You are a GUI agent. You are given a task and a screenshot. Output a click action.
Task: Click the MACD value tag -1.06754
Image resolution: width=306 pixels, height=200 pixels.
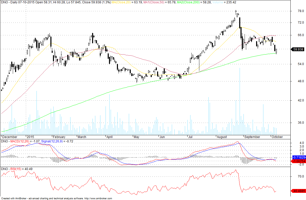(x=298, y=161)
